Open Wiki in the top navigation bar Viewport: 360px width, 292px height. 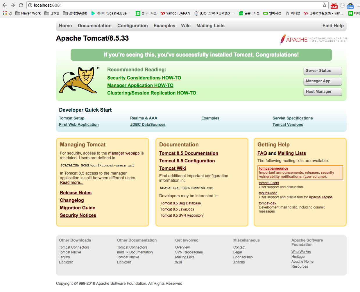coord(186,26)
